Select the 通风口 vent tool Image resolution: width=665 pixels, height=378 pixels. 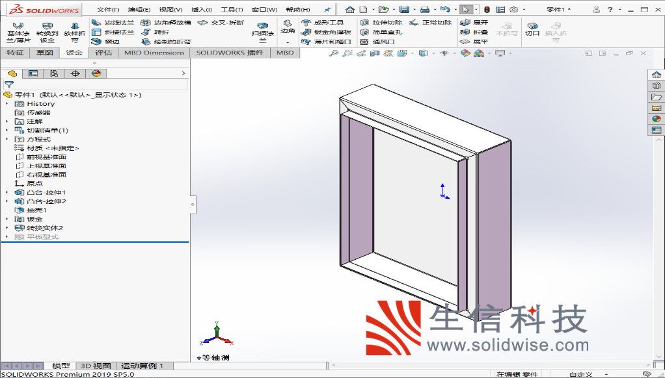(377, 42)
